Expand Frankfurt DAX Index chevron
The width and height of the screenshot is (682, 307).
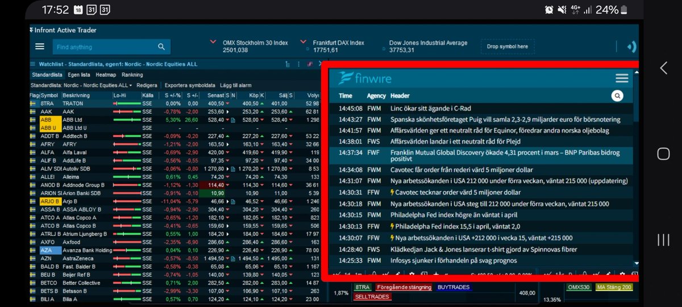302,42
